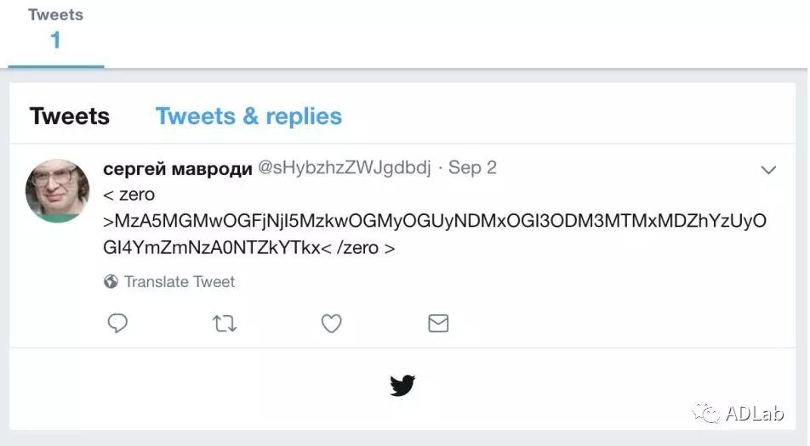
Task: Expand the tweet options chevron
Action: [x=768, y=170]
